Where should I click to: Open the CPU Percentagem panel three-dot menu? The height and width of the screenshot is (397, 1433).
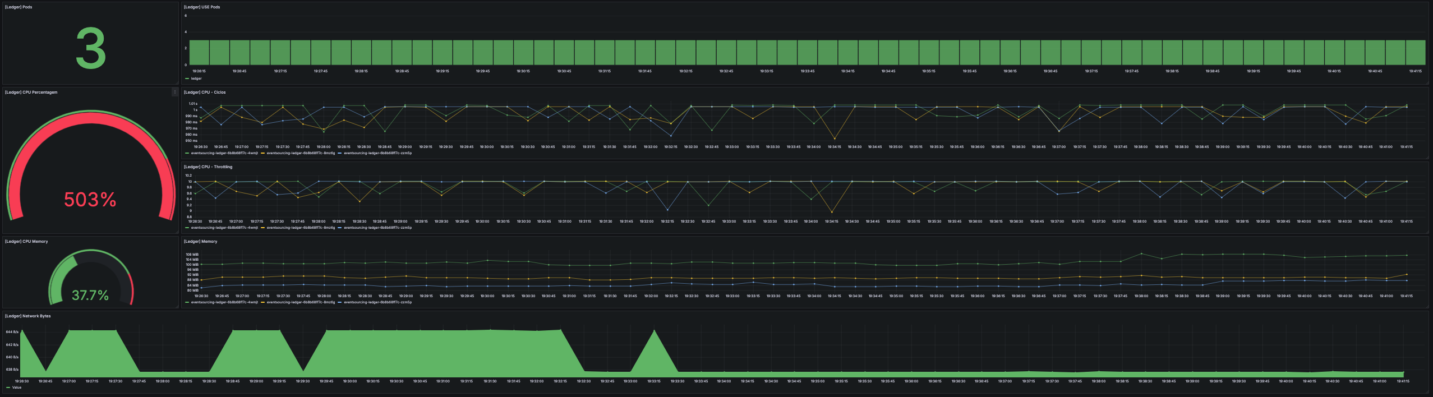point(174,93)
